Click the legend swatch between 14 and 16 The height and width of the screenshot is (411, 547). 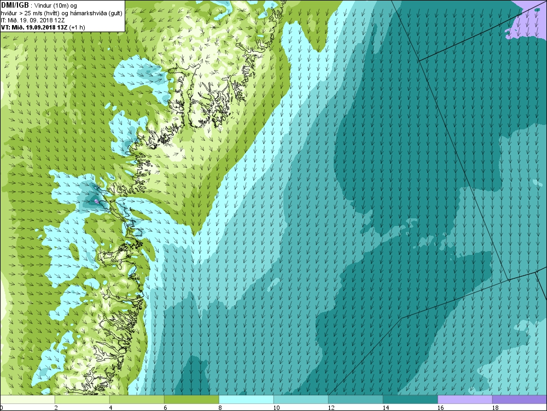pos(410,399)
